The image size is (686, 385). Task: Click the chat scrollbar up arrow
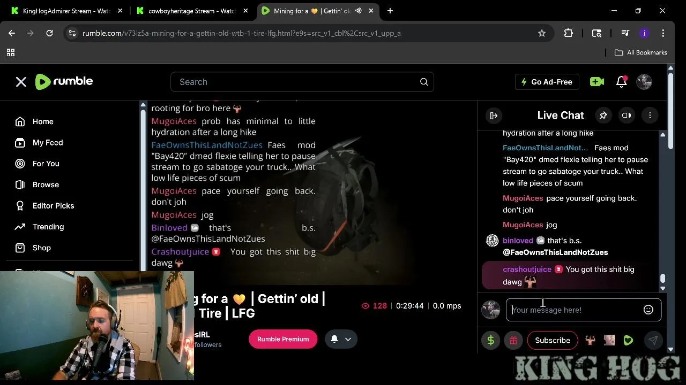pyautogui.click(x=663, y=135)
